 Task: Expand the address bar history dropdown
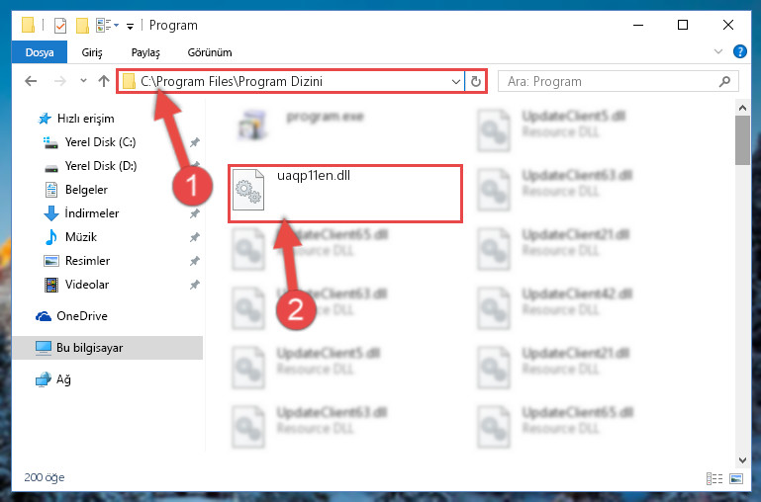pyautogui.click(x=456, y=81)
